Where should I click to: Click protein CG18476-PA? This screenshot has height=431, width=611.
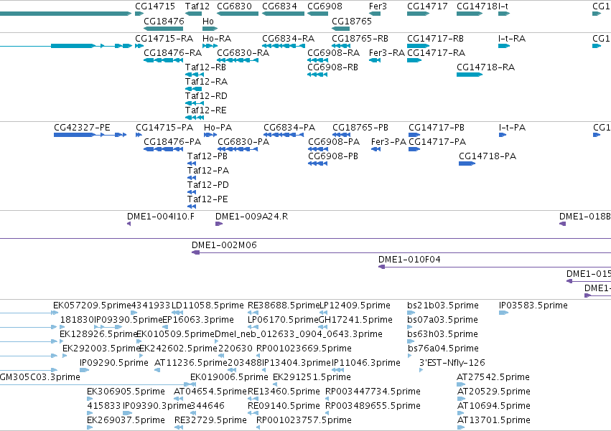pos(172,142)
